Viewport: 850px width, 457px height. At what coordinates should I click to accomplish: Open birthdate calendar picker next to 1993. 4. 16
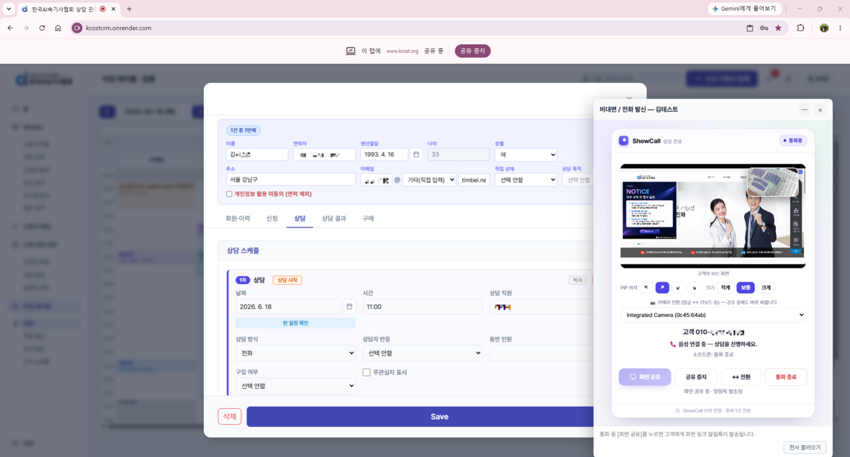pos(416,155)
